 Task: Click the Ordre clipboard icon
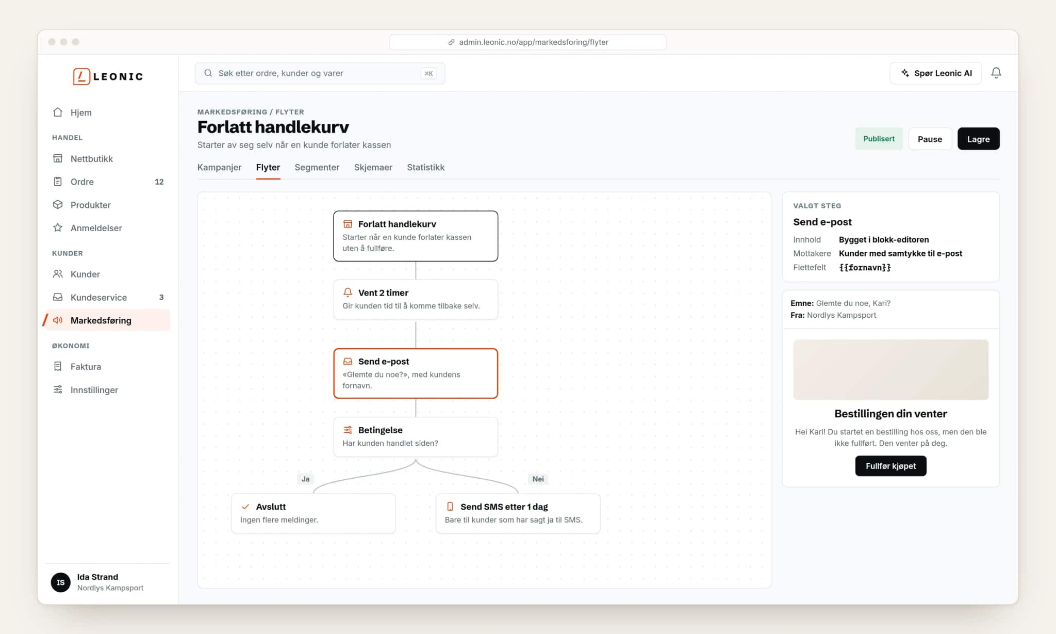(58, 182)
